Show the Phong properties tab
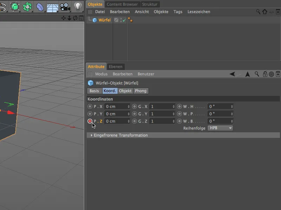Screen dimensions: 281x210 (x=141, y=91)
